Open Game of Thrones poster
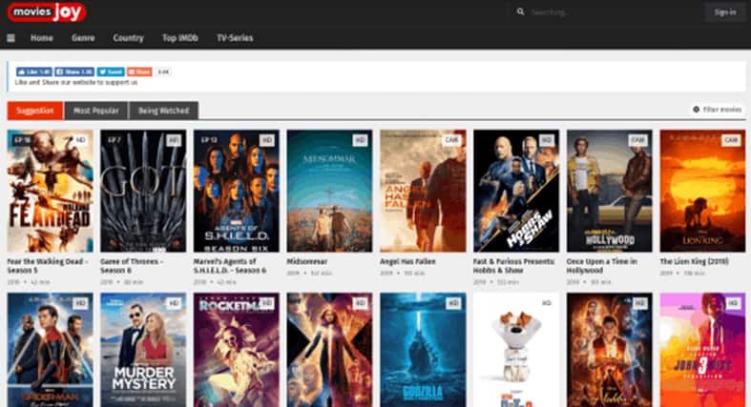This screenshot has height=407, width=751. click(x=143, y=191)
